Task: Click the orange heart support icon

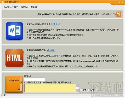Action: click(x=119, y=14)
